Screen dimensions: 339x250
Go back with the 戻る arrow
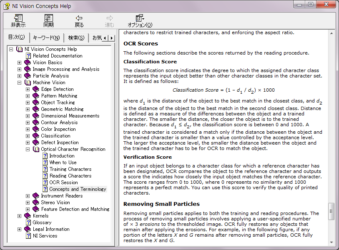click(79, 21)
